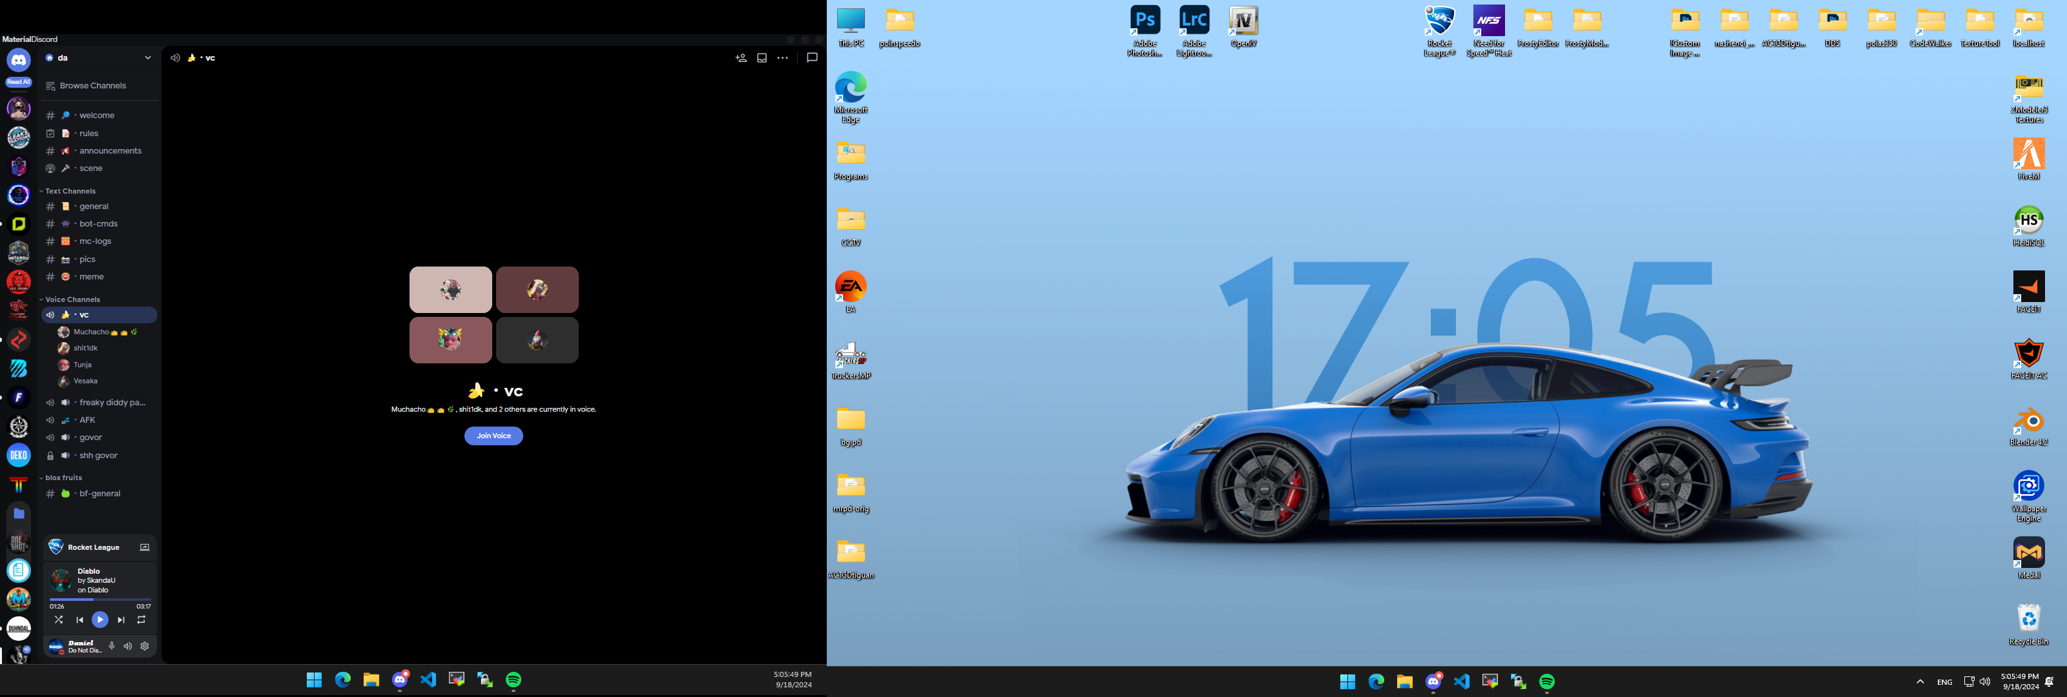The width and height of the screenshot is (2067, 697).
Task: Show the voice channel chat icon
Action: pos(812,57)
